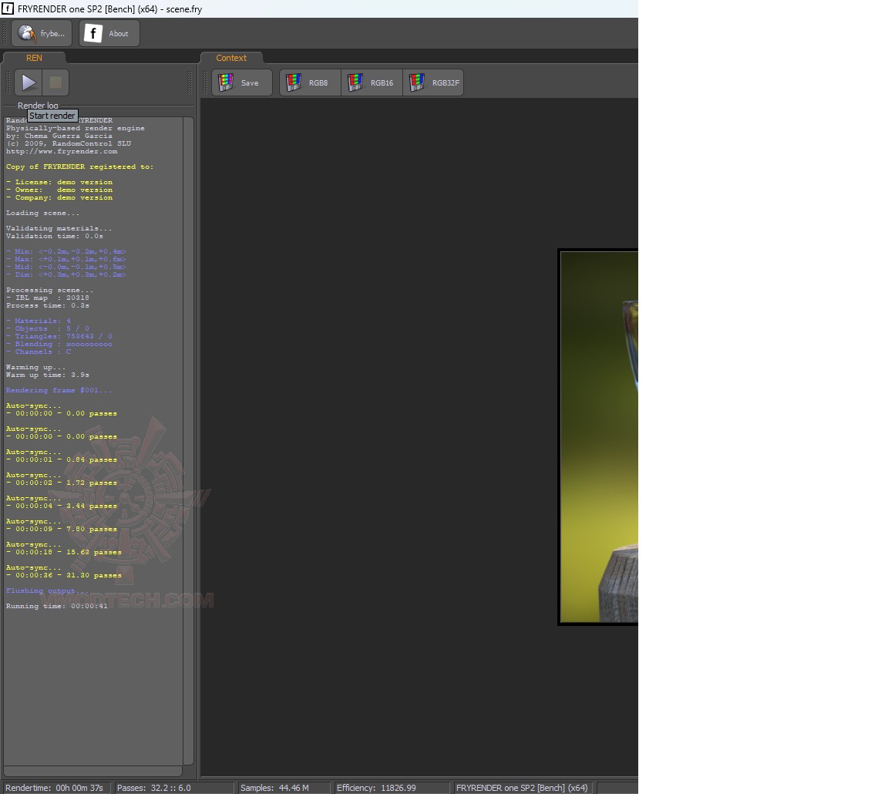Open the frybench toolbar button
Screen dimensions: 888x794
[42, 33]
